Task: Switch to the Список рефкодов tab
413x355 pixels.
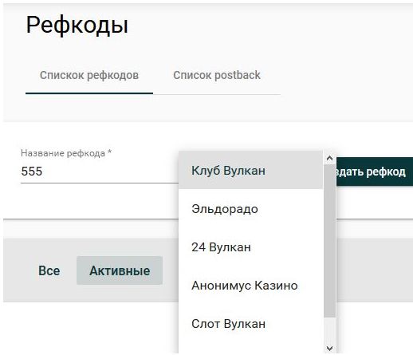Action: click(89, 75)
